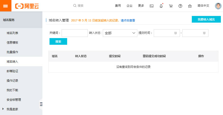Click the 域名 column header
Screen dimensions: 223x115
55,56
